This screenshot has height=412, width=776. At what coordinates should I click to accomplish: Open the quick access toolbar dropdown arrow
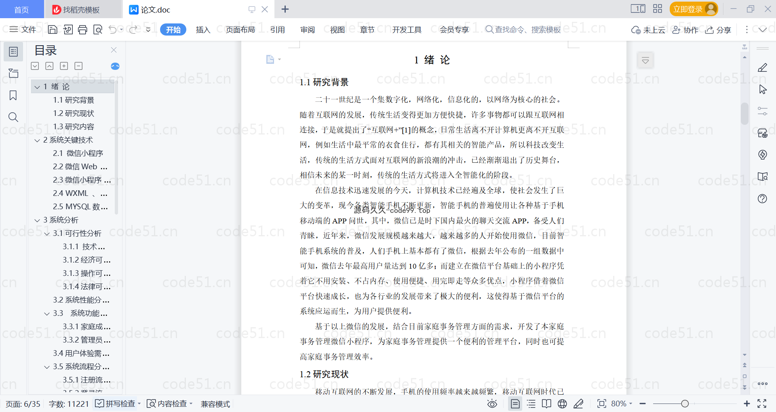tap(148, 29)
